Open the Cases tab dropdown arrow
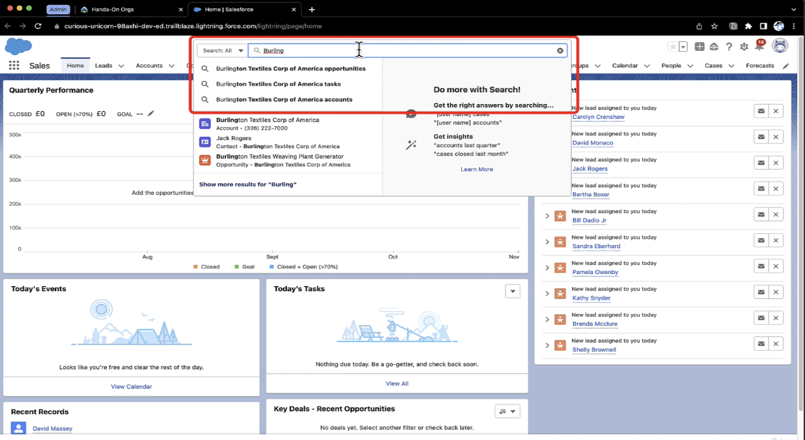Image resolution: width=805 pixels, height=440 pixels. 732,66
